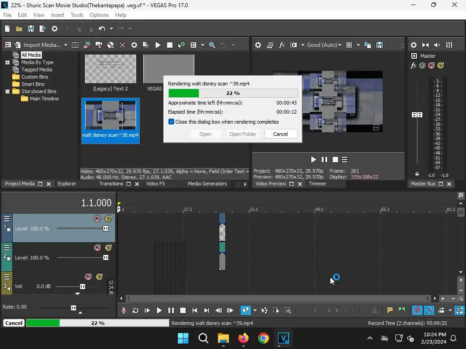Go to start of timeline button
Image resolution: width=466 pixels, height=349 pixels.
195,310
